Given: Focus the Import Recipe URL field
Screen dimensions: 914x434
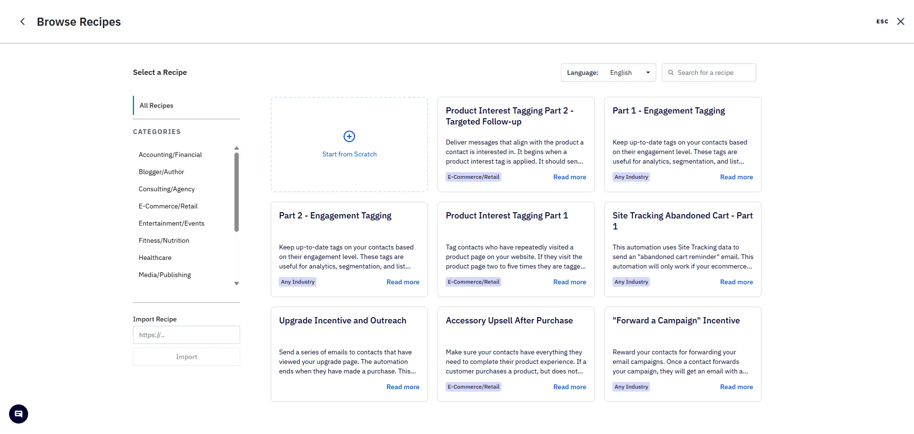Looking at the screenshot, I should (186, 335).
